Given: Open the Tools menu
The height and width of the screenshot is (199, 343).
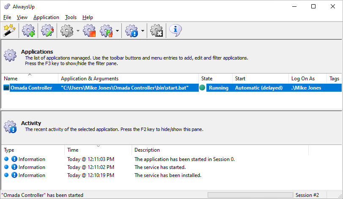Looking at the screenshot, I should (x=71, y=17).
